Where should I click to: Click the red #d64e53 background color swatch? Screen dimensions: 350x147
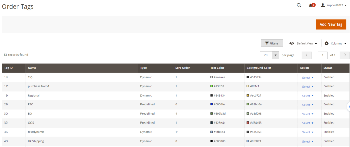(248, 123)
